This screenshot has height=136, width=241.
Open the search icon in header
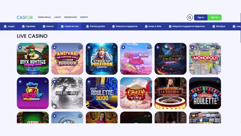pos(190,17)
